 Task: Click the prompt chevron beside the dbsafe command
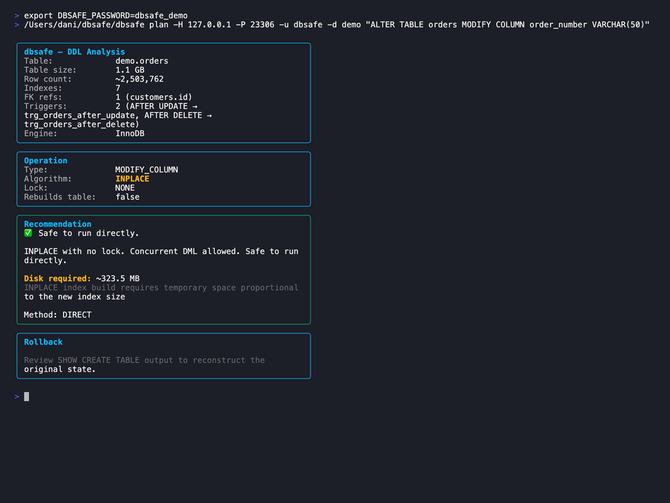coord(17,24)
